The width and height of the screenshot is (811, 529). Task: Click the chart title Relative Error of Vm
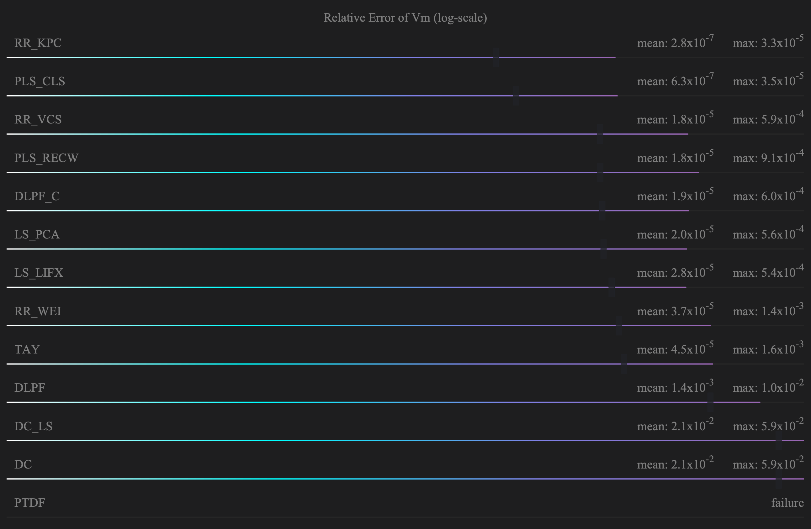click(x=405, y=18)
